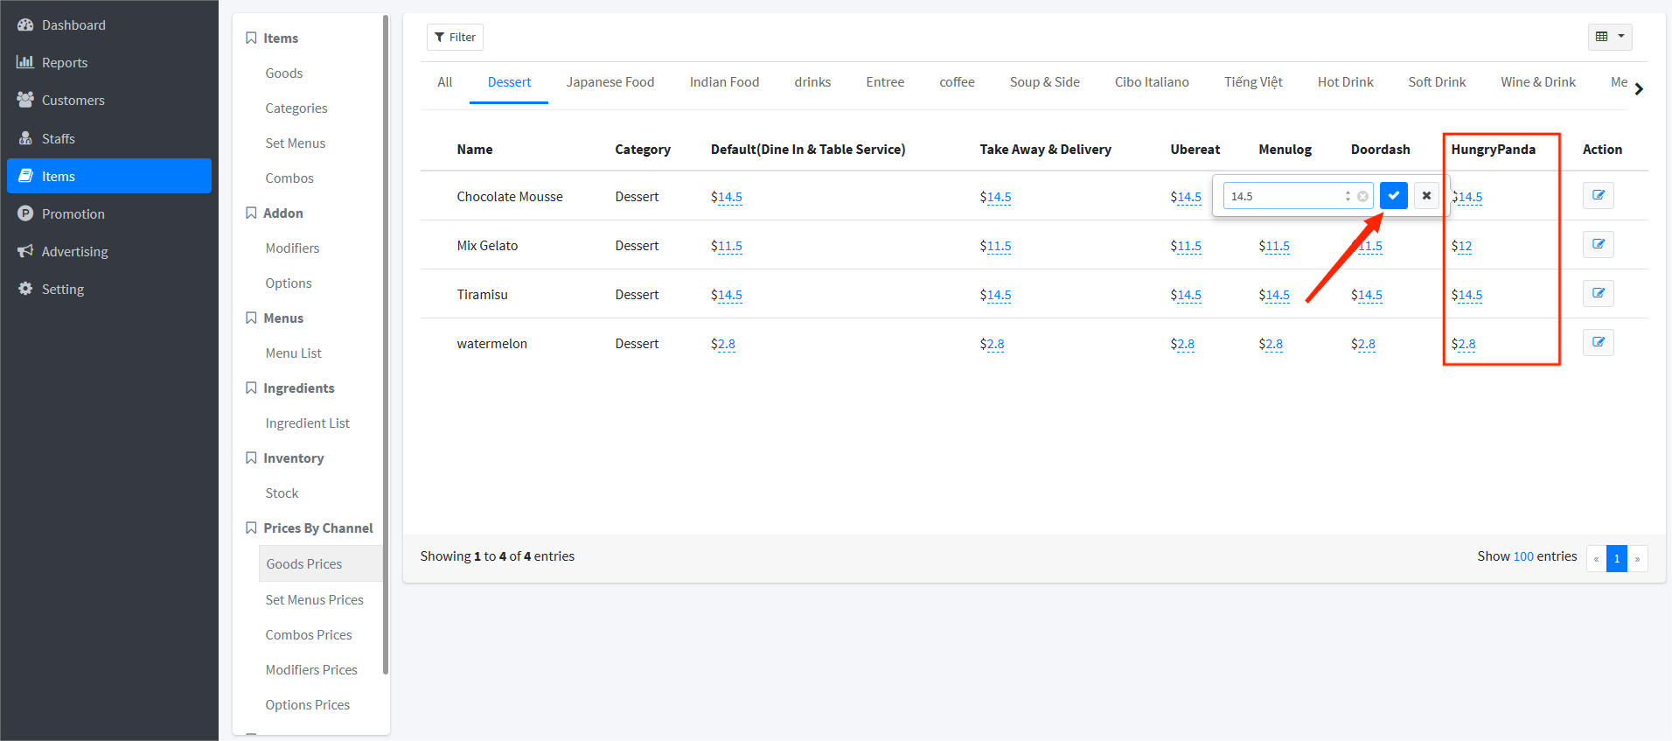Open Options Prices
The height and width of the screenshot is (741, 1672).
(x=308, y=705)
